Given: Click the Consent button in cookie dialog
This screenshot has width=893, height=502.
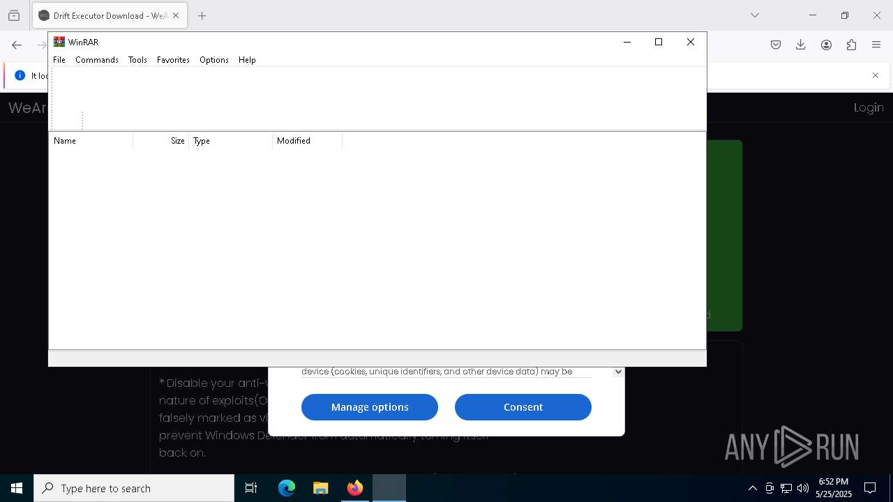Looking at the screenshot, I should [523, 407].
